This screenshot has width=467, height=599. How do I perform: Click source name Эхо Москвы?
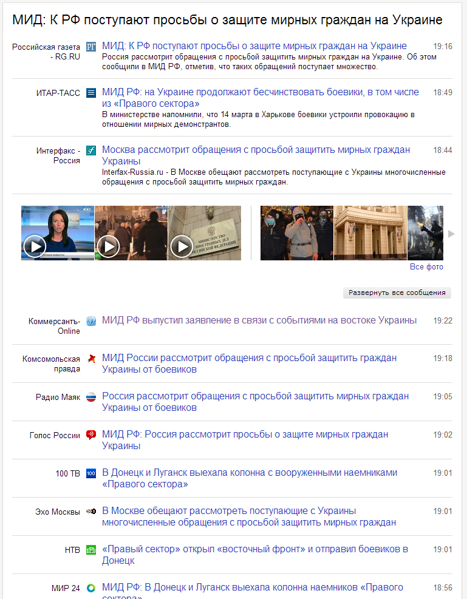click(58, 512)
